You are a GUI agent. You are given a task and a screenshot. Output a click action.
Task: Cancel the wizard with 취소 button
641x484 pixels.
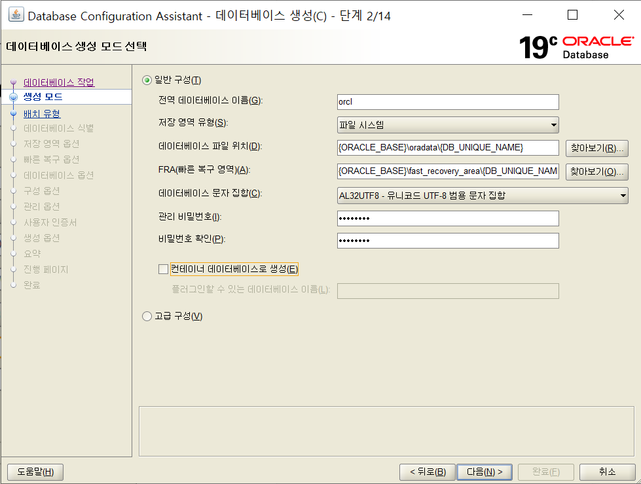coord(607,472)
